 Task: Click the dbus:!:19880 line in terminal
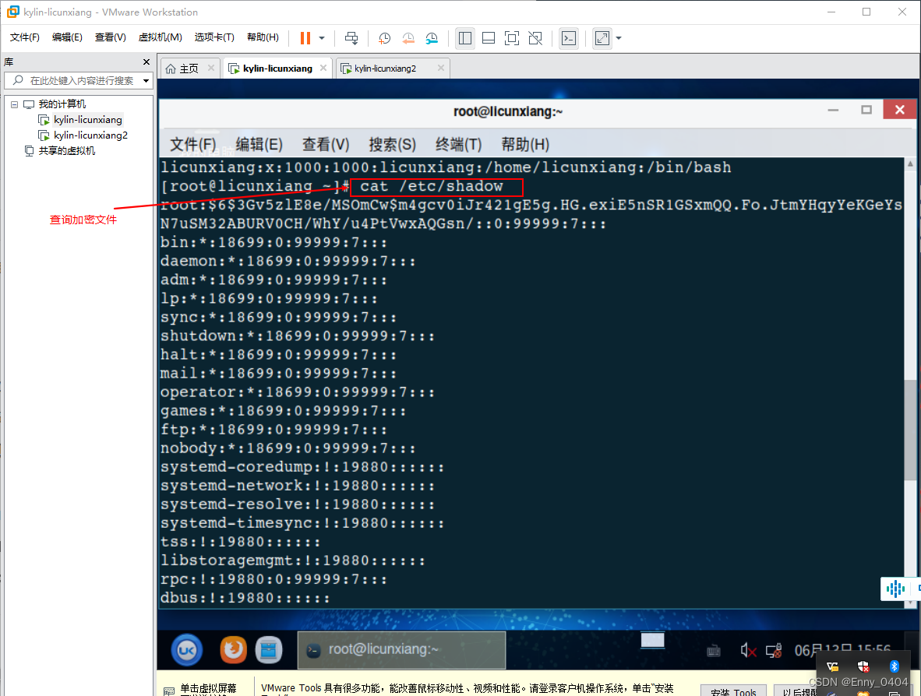245,598
